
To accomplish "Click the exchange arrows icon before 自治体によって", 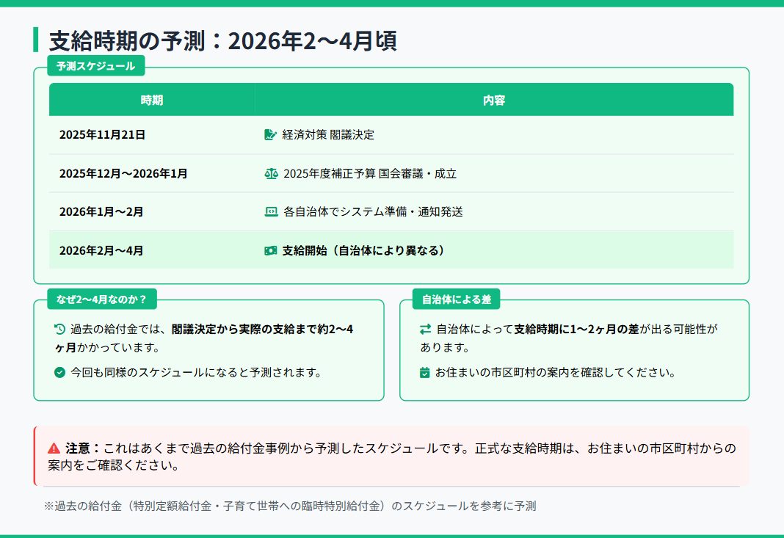I will pos(426,330).
